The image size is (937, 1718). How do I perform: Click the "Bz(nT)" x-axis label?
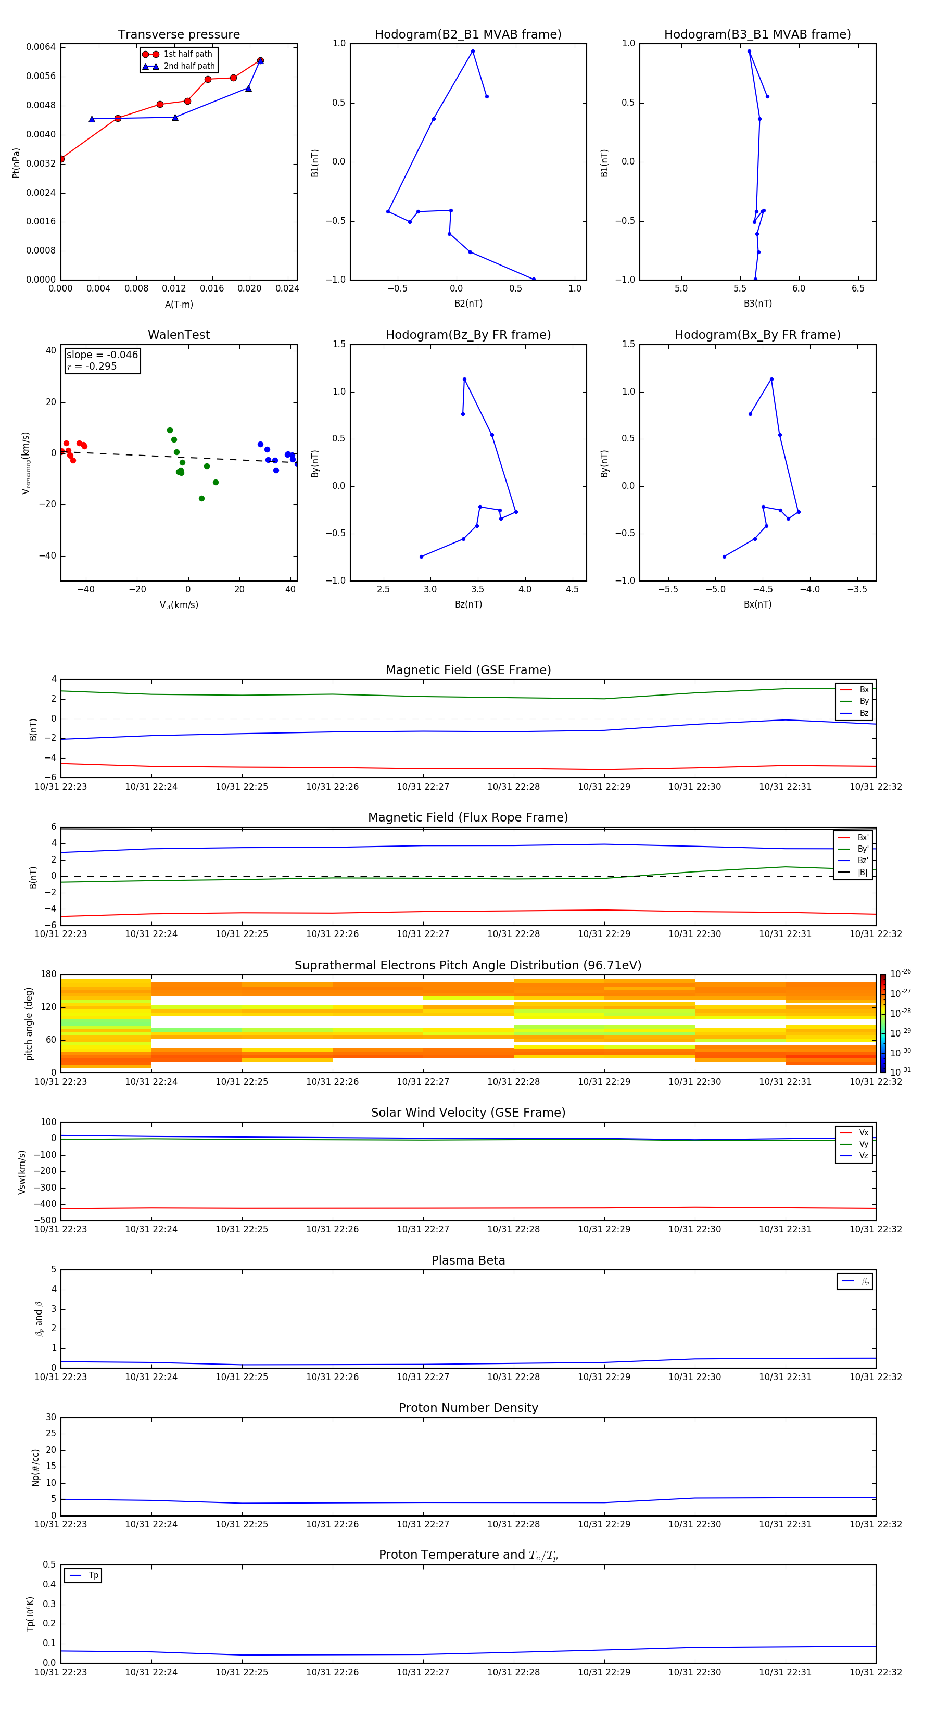[x=468, y=604]
